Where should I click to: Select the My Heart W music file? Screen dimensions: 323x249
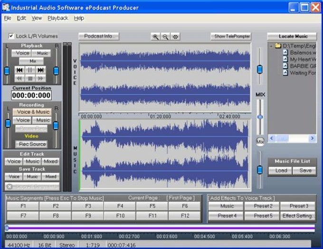pos(300,59)
